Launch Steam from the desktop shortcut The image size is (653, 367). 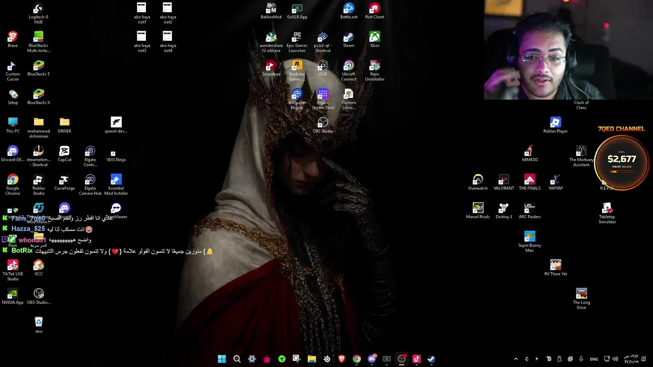click(348, 39)
